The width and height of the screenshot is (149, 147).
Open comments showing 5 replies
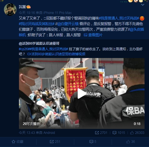(93, 142)
